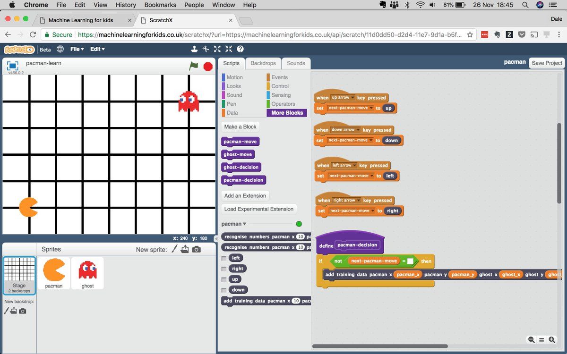Click Load Experimental Extension
This screenshot has height=354, width=567.
coord(259,209)
